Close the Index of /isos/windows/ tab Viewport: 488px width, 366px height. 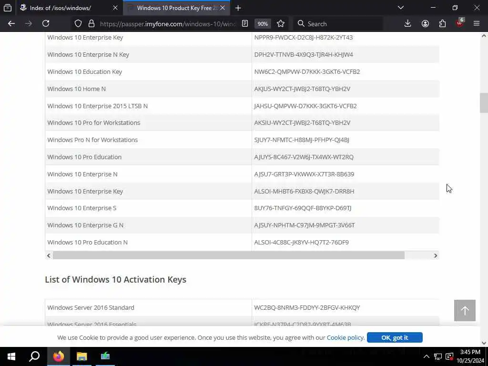(x=115, y=8)
